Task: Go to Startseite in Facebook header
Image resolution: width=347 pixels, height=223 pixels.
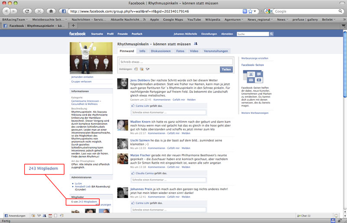Action: (97, 34)
